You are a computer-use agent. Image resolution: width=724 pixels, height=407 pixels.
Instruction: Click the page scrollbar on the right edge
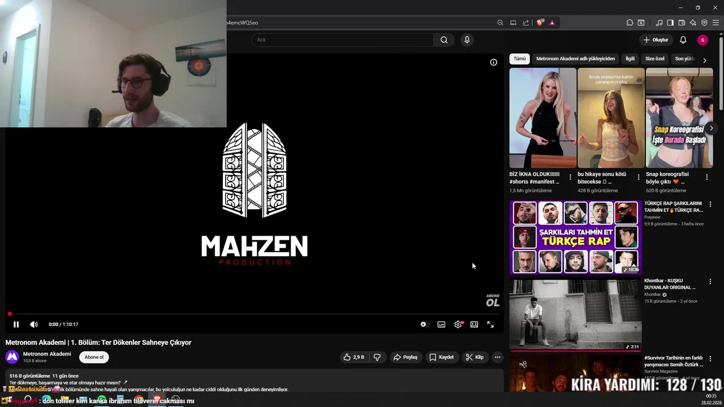click(x=721, y=73)
